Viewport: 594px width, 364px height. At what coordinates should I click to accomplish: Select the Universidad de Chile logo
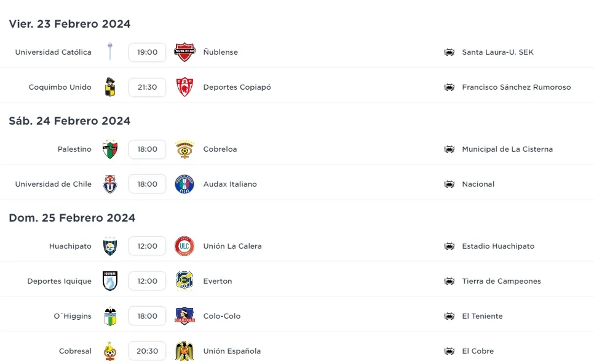110,184
